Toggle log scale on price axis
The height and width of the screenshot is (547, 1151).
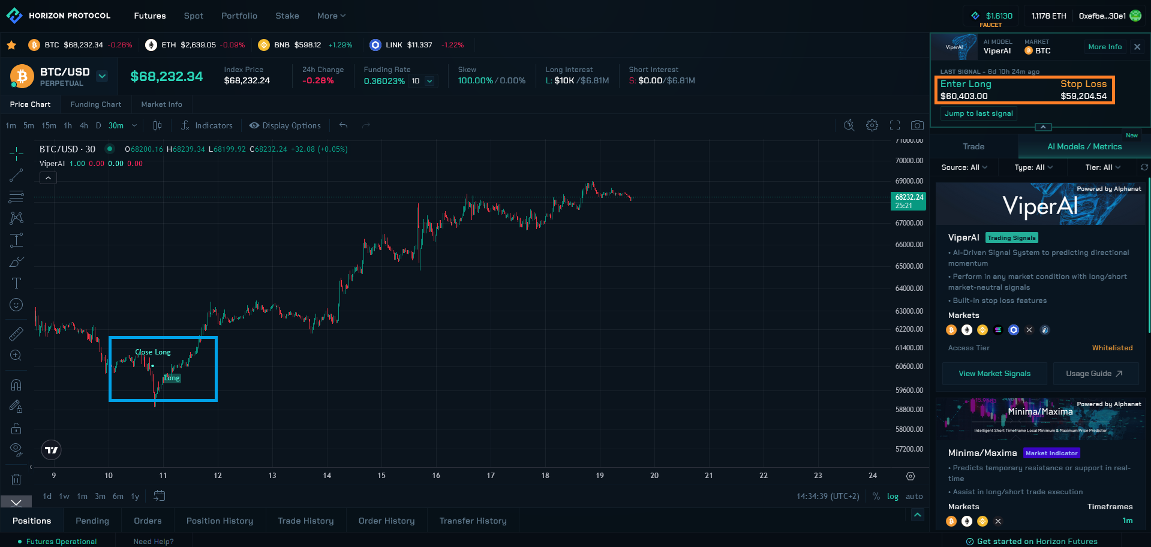coord(892,497)
